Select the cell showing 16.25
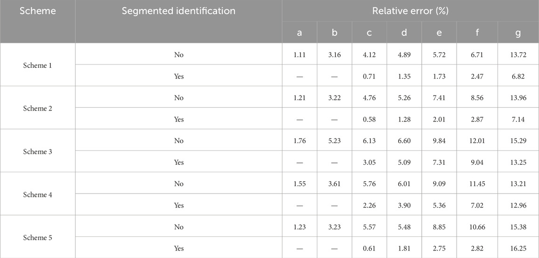The height and width of the screenshot is (258, 539). coord(518,249)
